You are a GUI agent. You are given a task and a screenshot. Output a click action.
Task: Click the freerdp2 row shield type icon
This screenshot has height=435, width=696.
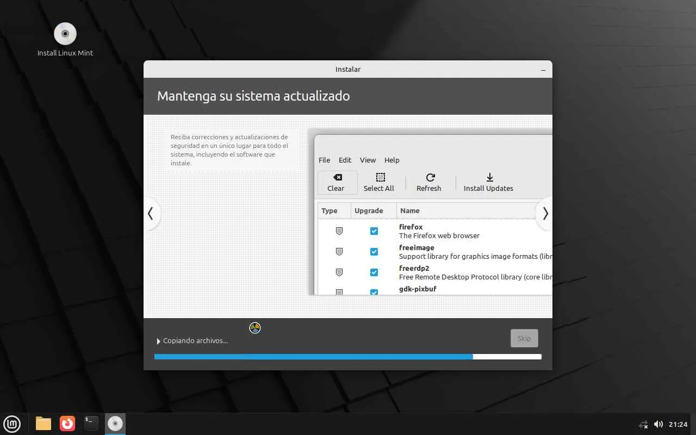[339, 272]
